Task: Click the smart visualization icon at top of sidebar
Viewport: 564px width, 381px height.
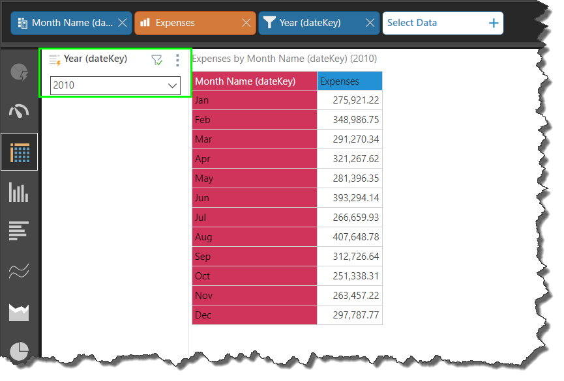Action: (19, 72)
